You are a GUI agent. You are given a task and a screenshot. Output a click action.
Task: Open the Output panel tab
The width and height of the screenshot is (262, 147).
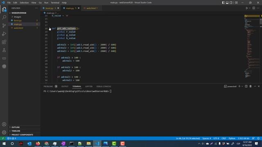[65, 86]
